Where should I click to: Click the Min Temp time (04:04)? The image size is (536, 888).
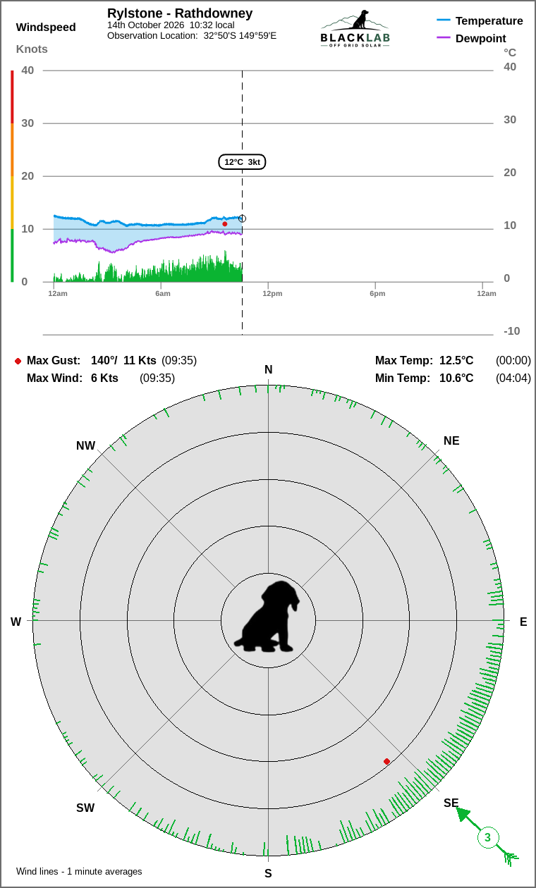(513, 378)
